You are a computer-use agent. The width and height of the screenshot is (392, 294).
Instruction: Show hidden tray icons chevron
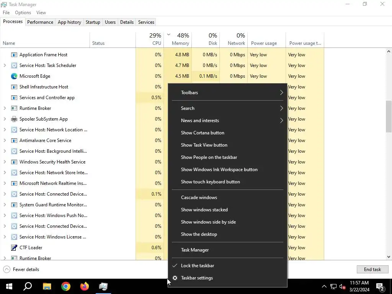pos(324,286)
